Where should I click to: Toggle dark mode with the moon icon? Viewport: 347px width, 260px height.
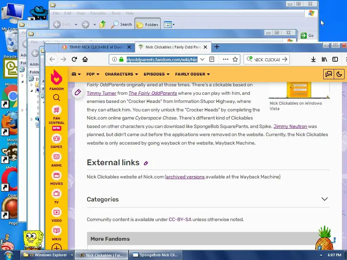pyautogui.click(x=339, y=74)
